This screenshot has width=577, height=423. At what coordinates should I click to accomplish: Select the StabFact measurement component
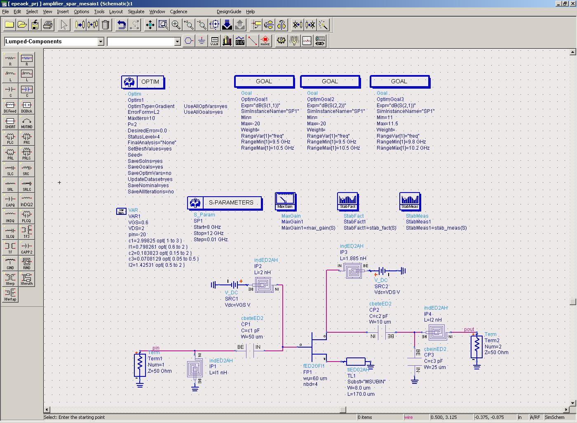click(348, 201)
